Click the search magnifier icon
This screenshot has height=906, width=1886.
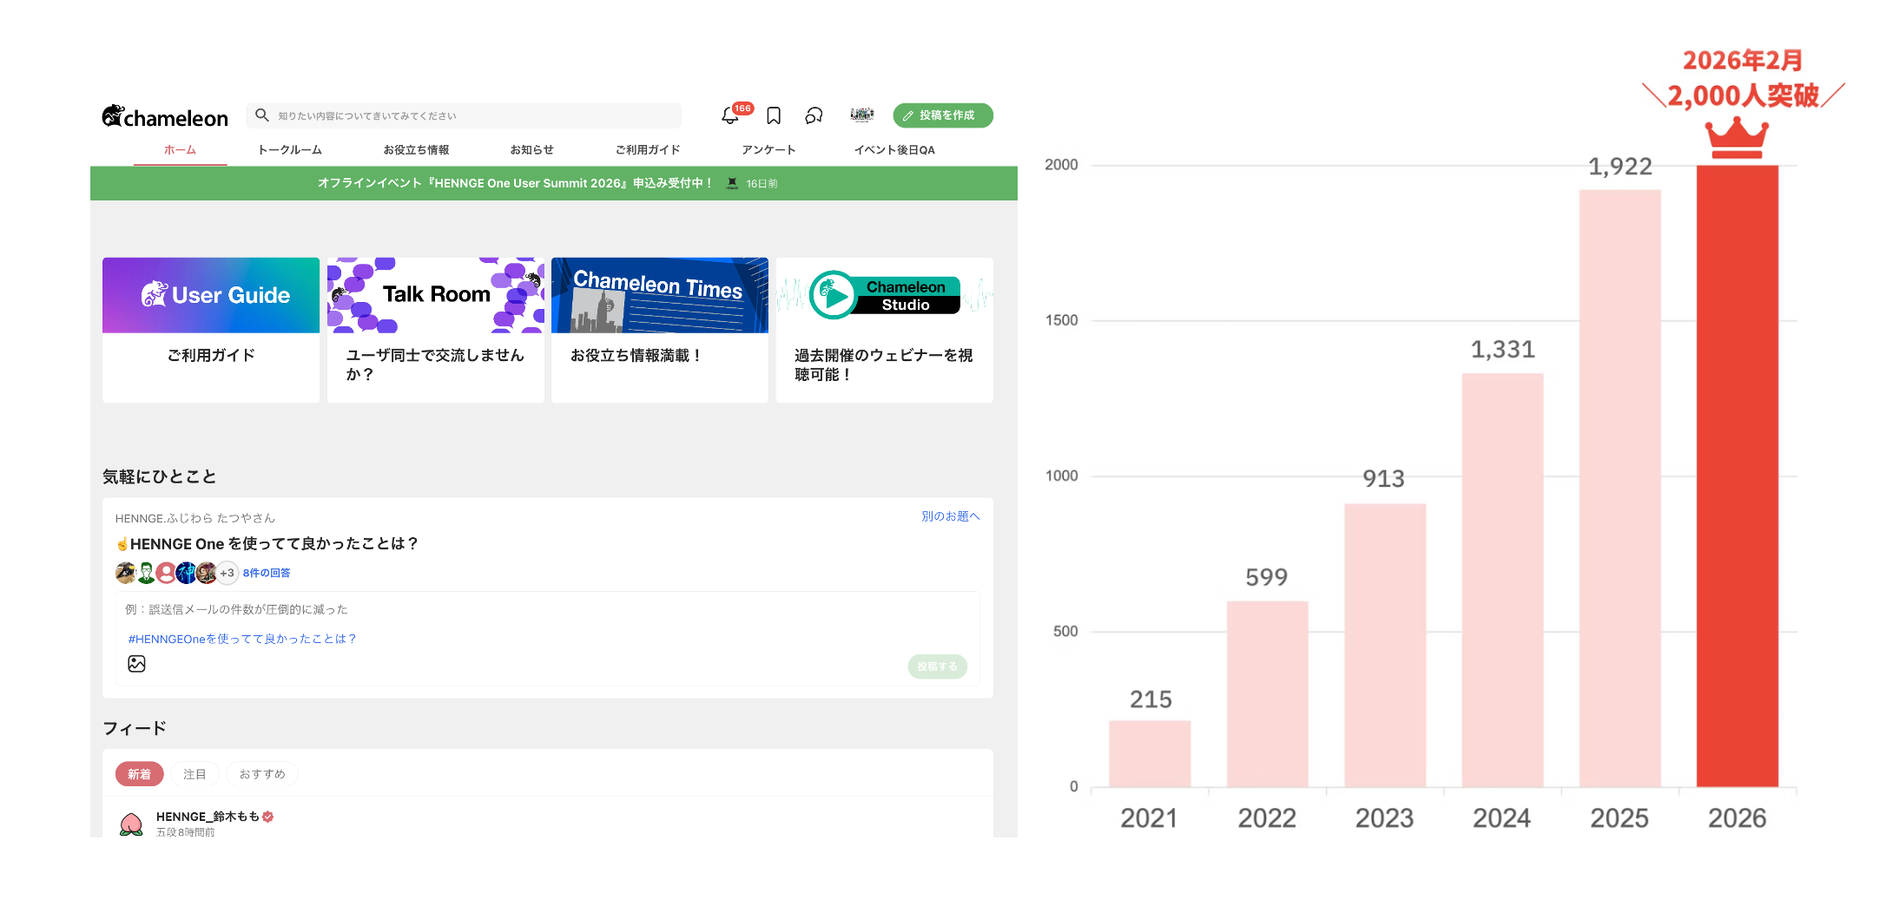[261, 115]
